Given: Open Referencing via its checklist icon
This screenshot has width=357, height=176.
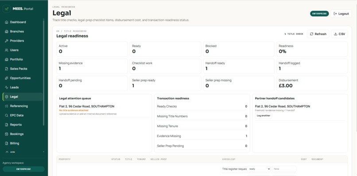Looking at the screenshot, I should pos(6,106).
